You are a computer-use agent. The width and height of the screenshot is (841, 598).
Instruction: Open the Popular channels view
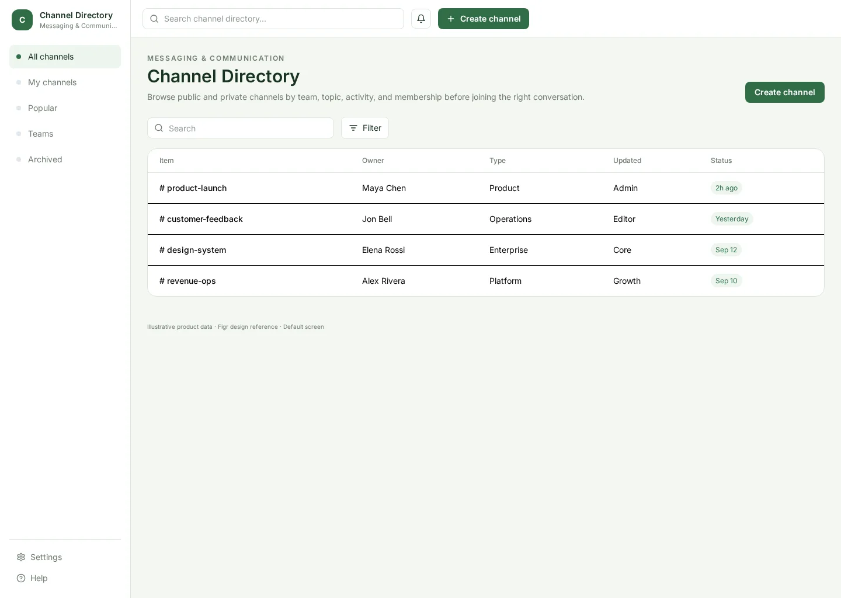click(65, 108)
